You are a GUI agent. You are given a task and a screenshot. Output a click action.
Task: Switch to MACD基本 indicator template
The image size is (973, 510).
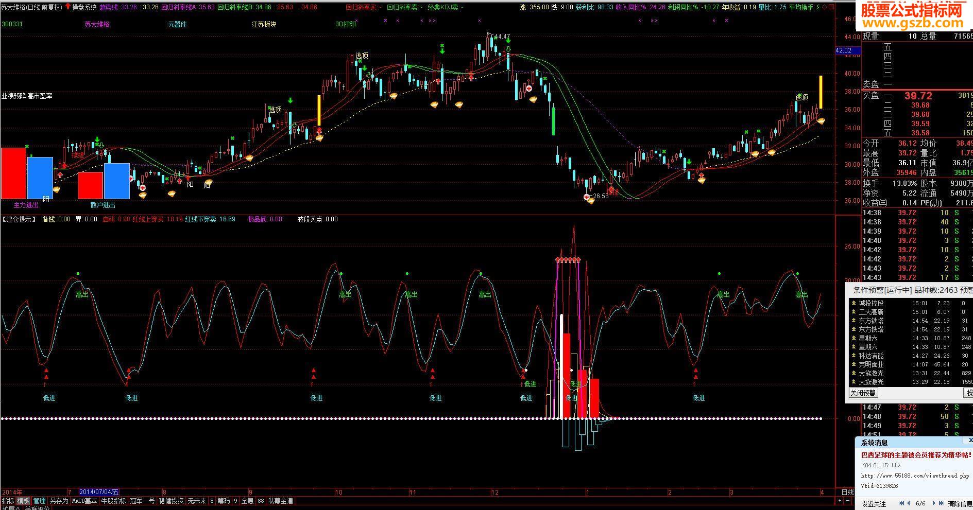pos(84,501)
